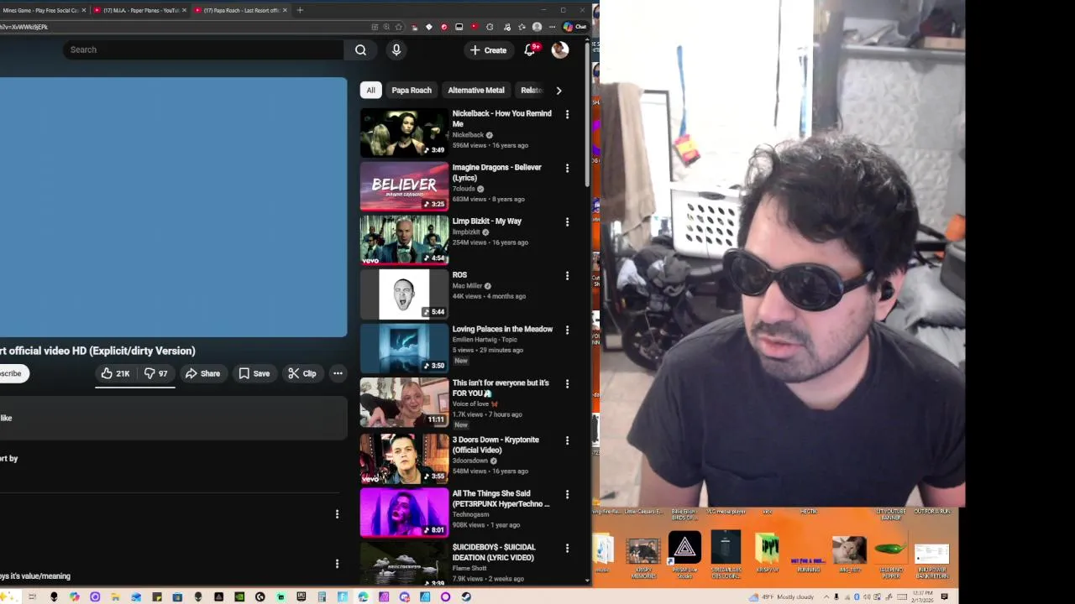The height and width of the screenshot is (604, 1075).
Task: Open Windows notification center icon
Action: 944,596
